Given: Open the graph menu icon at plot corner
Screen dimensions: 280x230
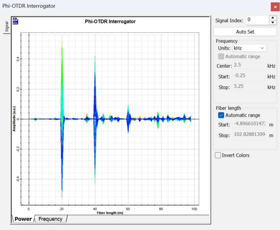Looking at the screenshot, I should pyautogui.click(x=16, y=21).
